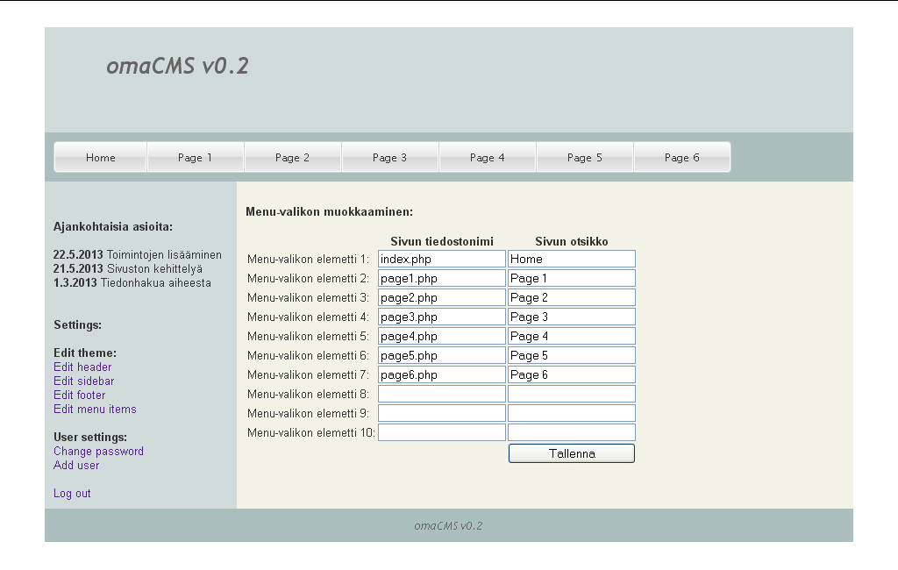
Task: Open the Edit sidebar link
Action: coord(83,381)
